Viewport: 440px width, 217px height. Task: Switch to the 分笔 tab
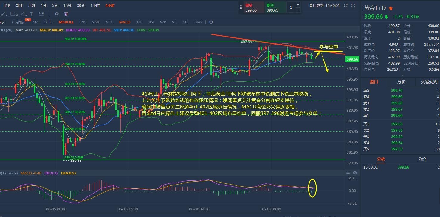click(381, 159)
